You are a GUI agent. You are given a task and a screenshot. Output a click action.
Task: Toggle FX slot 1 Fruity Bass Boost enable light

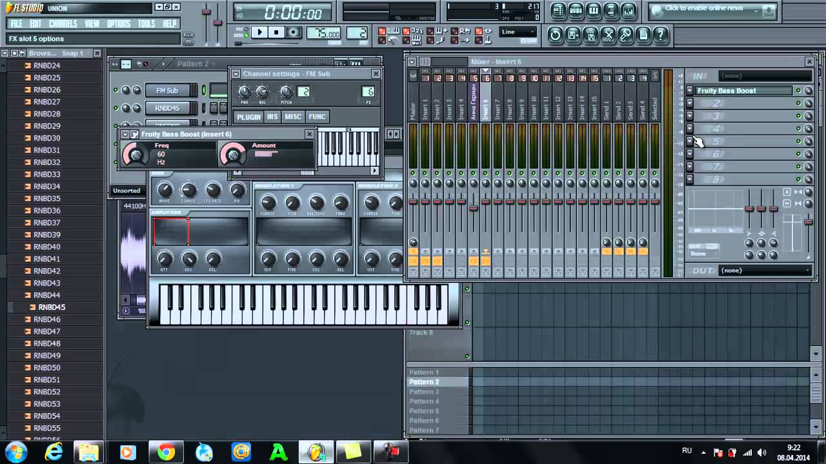pos(798,91)
